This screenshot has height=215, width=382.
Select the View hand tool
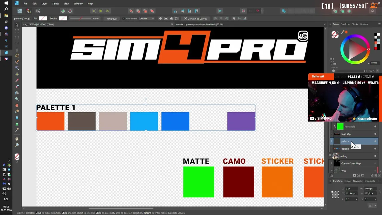(x=17, y=139)
